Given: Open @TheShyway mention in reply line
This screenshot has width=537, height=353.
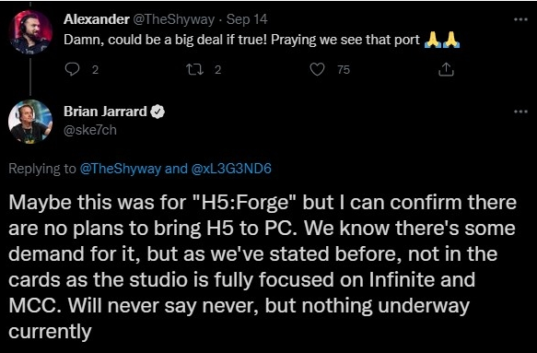Looking at the screenshot, I should tap(121, 169).
